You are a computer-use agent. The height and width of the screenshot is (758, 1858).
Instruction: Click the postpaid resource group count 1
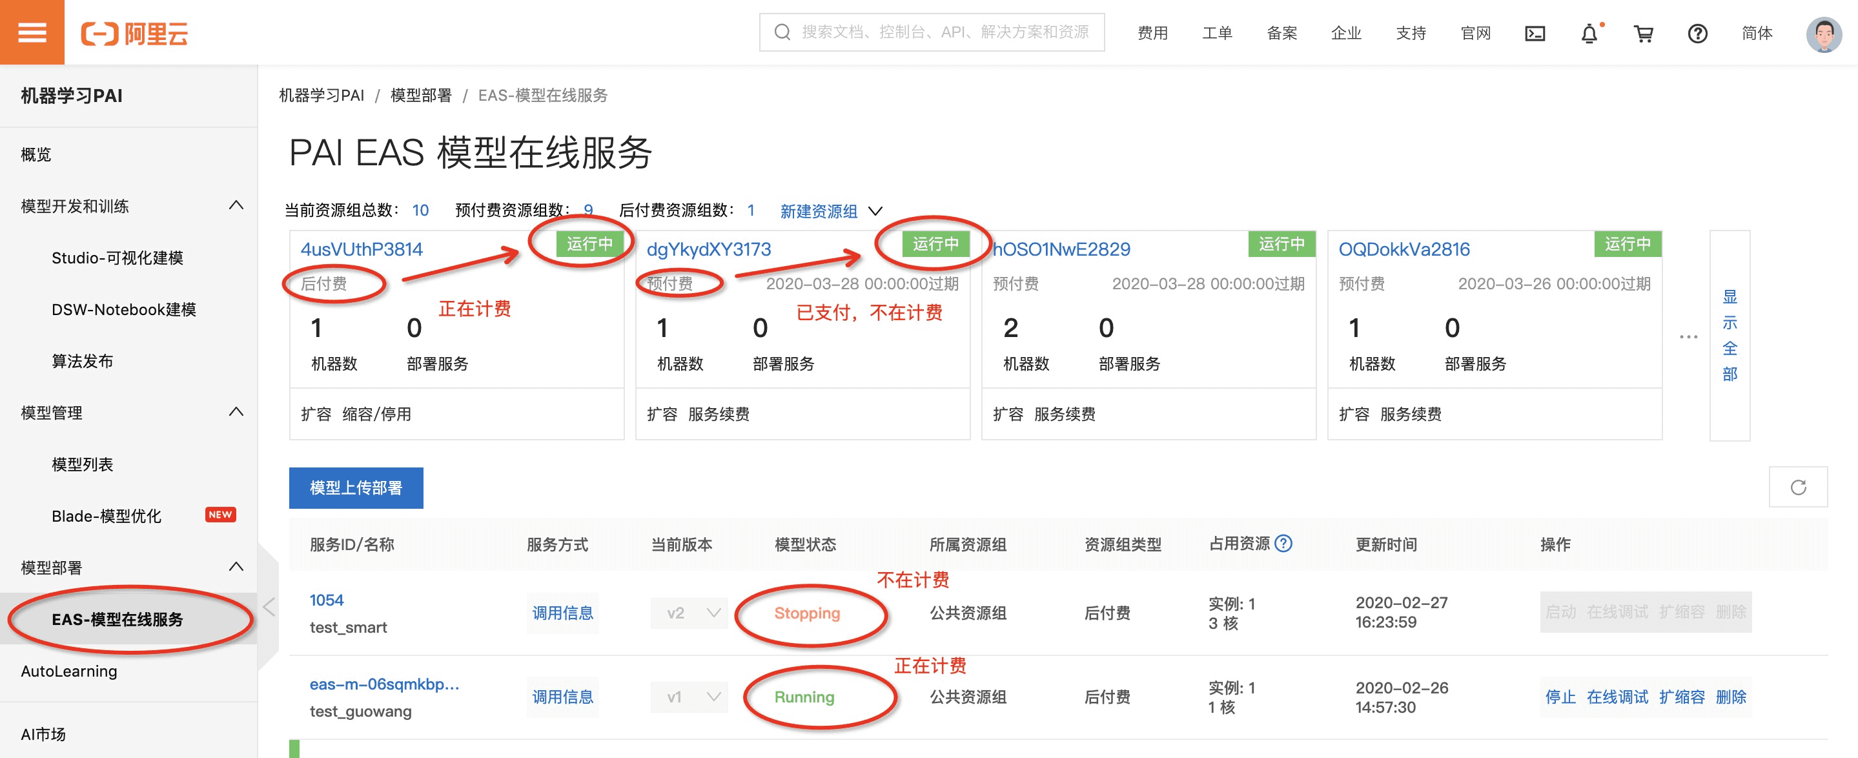click(x=750, y=210)
